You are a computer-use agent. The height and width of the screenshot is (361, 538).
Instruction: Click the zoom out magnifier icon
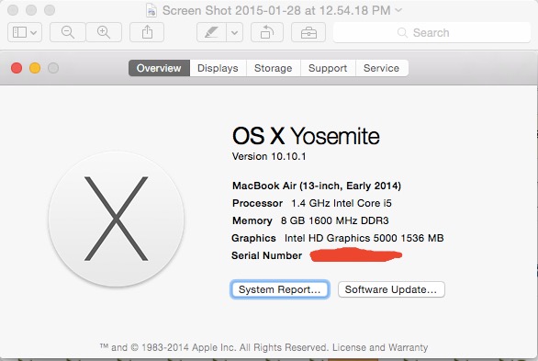[x=68, y=32]
